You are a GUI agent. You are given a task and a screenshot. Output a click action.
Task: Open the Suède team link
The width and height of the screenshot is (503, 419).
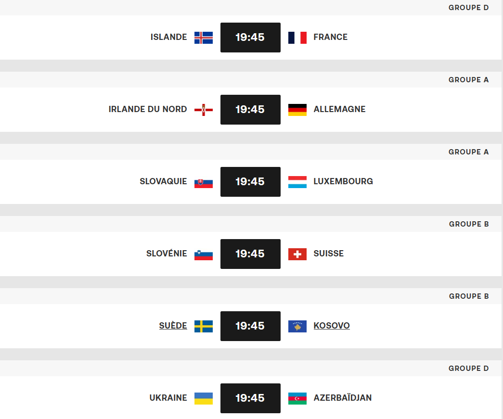click(173, 326)
